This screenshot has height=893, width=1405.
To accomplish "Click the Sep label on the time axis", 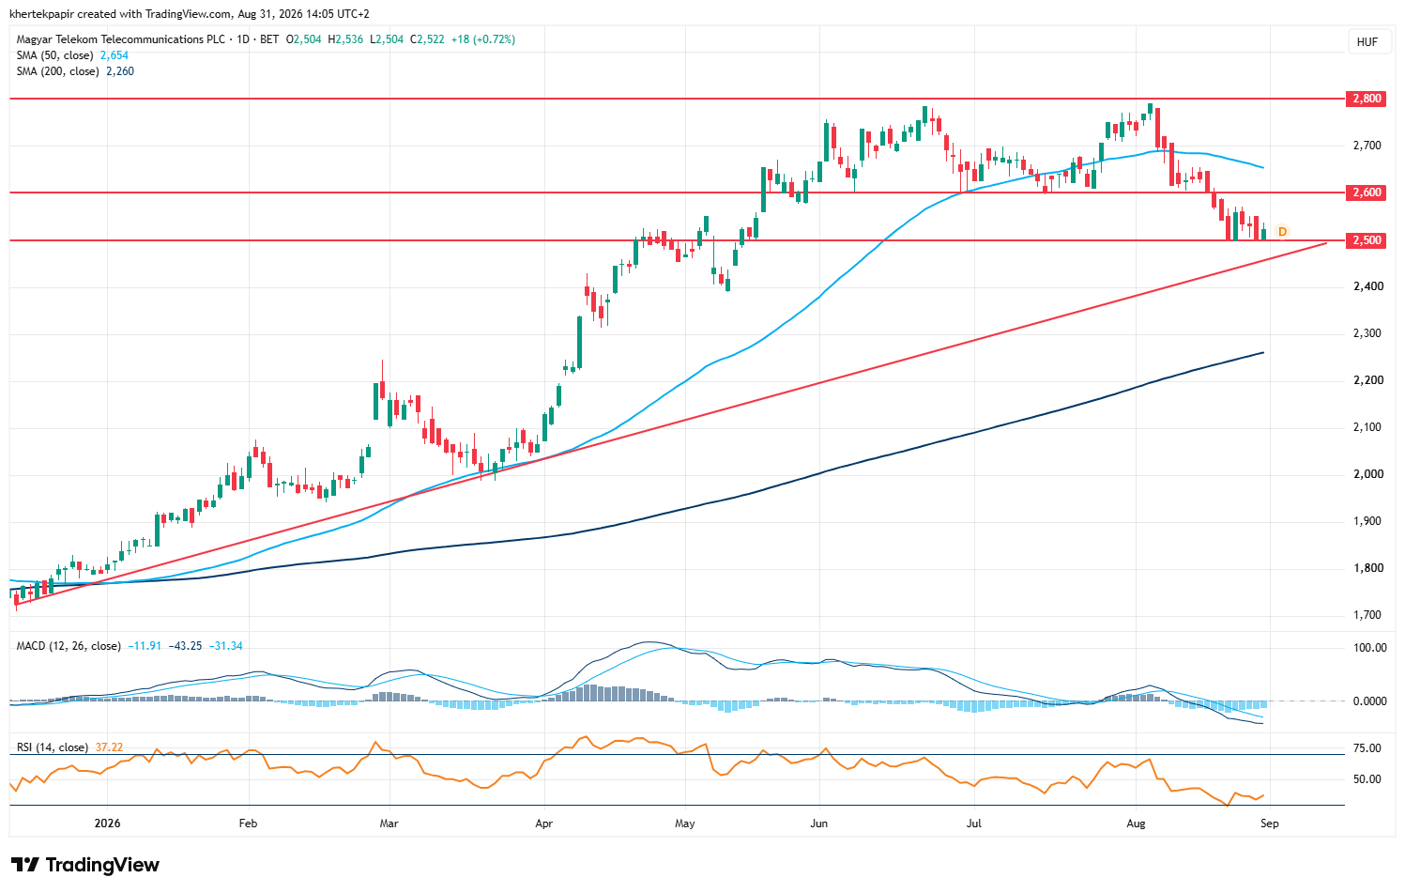I will [1269, 824].
